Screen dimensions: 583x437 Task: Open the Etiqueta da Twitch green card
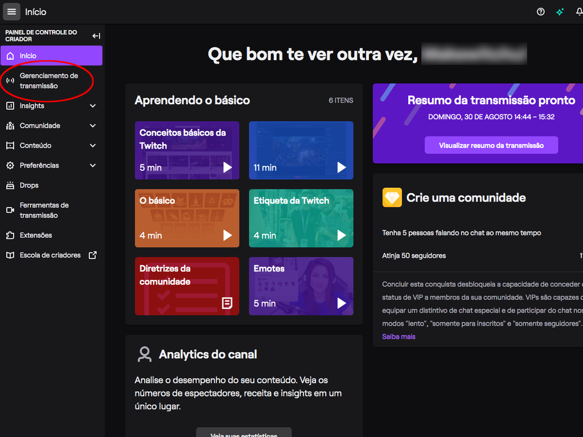click(x=301, y=218)
